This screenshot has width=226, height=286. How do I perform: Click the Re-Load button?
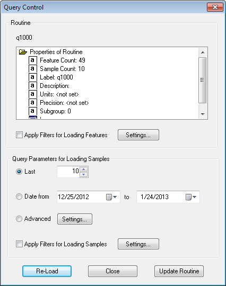(47, 271)
